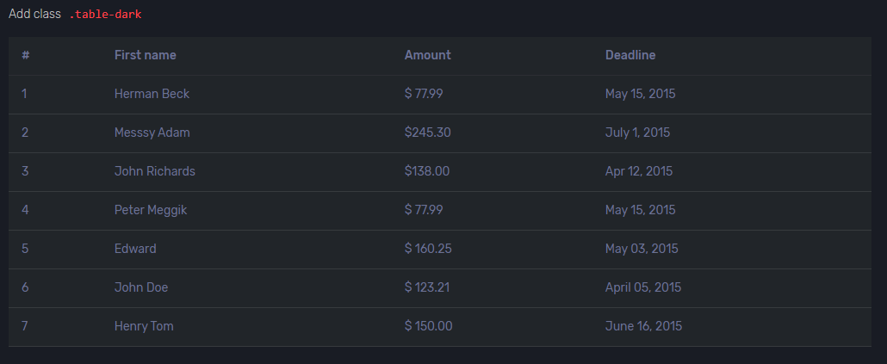This screenshot has height=364, width=887.
Task: Select the $ 123.21 amount cell
Action: coord(427,287)
